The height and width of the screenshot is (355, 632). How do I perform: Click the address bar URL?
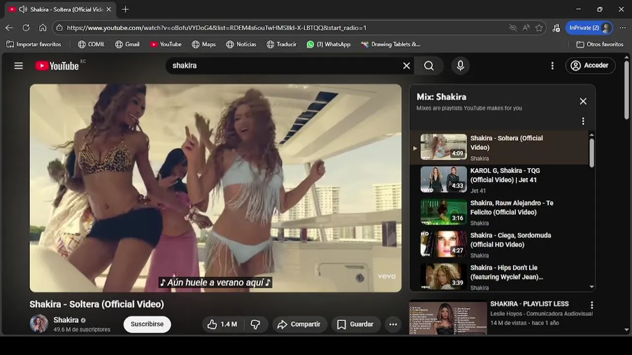coord(216,28)
